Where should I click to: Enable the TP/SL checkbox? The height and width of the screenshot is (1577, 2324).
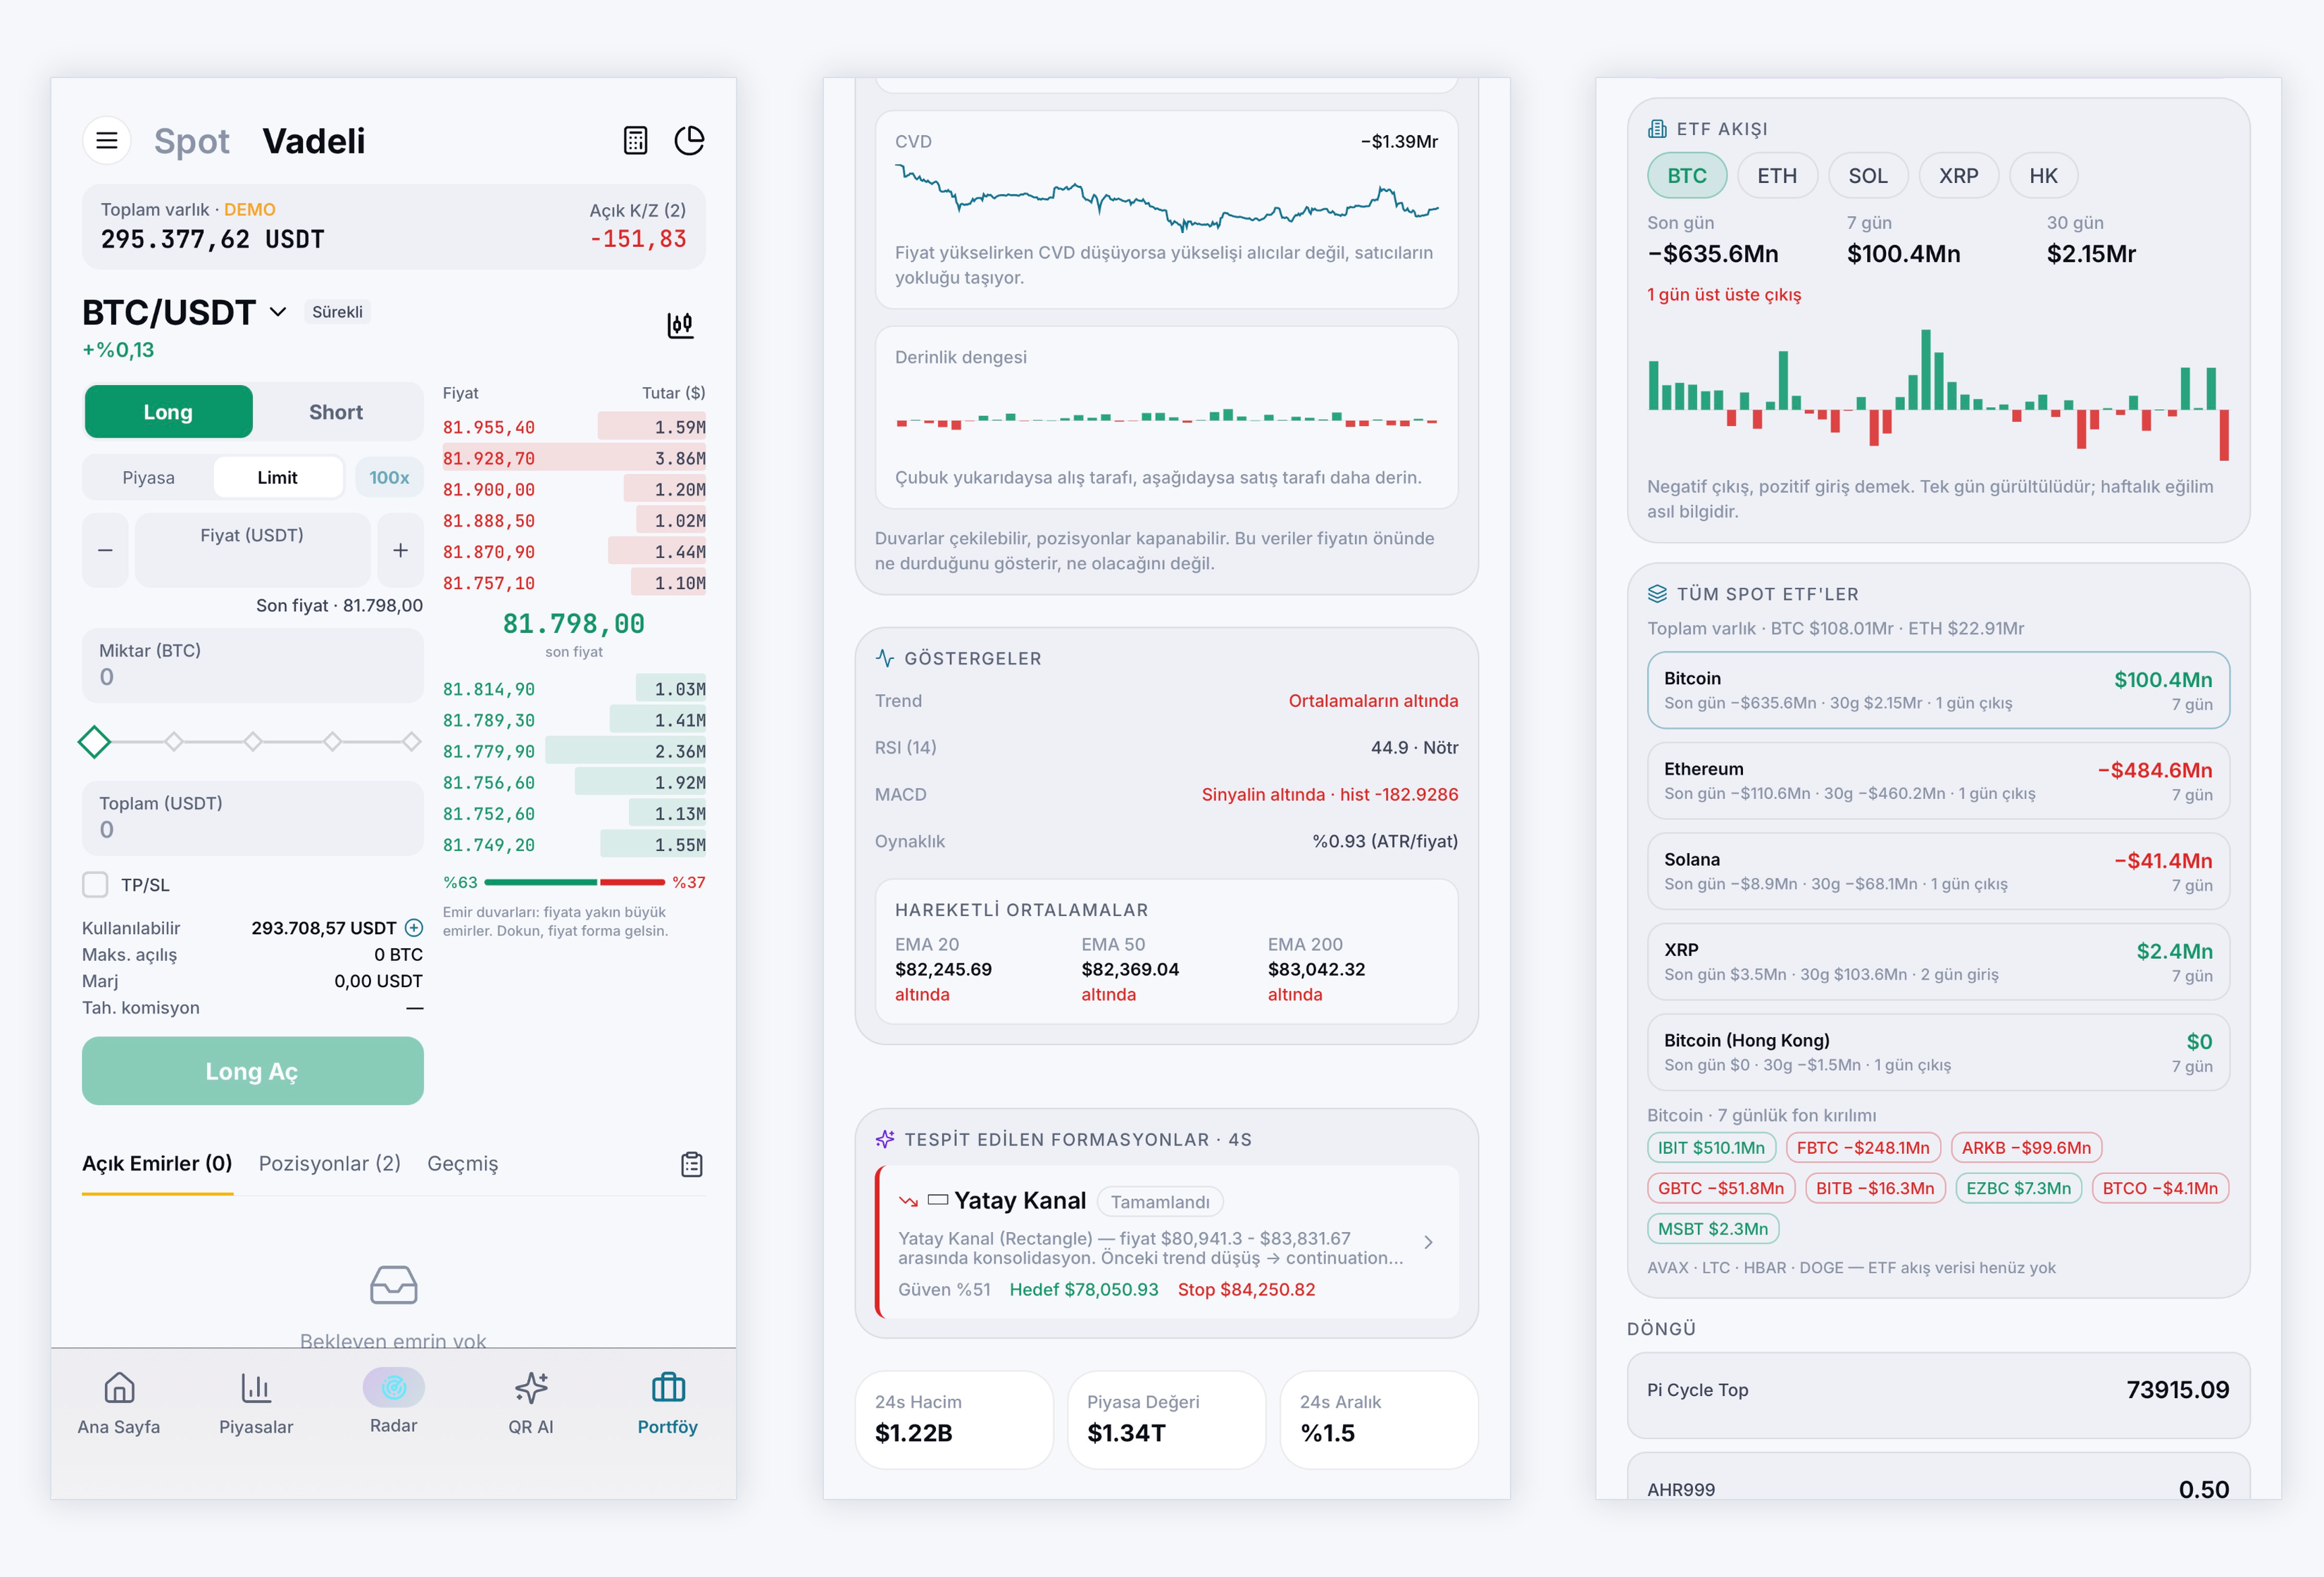coord(95,884)
